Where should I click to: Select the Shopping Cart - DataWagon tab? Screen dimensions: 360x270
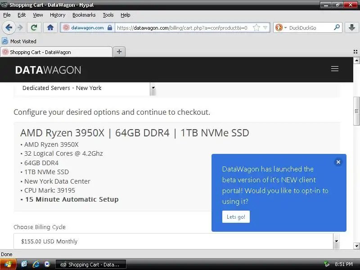click(56, 52)
